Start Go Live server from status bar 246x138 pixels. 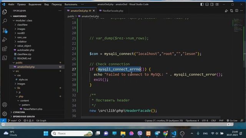click(x=232, y=120)
